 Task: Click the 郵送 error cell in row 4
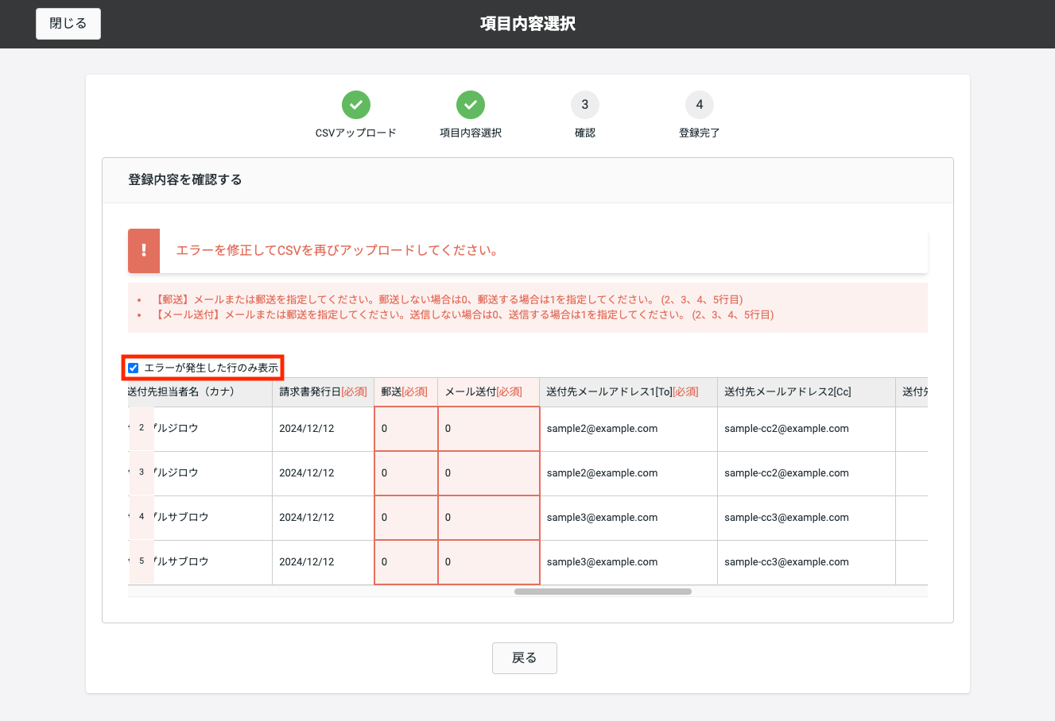pyautogui.click(x=405, y=518)
